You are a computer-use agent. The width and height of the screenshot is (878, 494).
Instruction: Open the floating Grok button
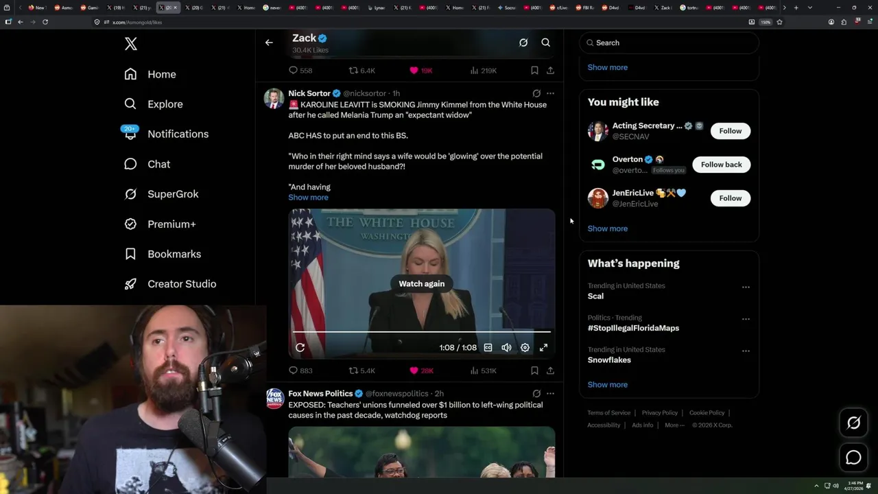tap(853, 423)
